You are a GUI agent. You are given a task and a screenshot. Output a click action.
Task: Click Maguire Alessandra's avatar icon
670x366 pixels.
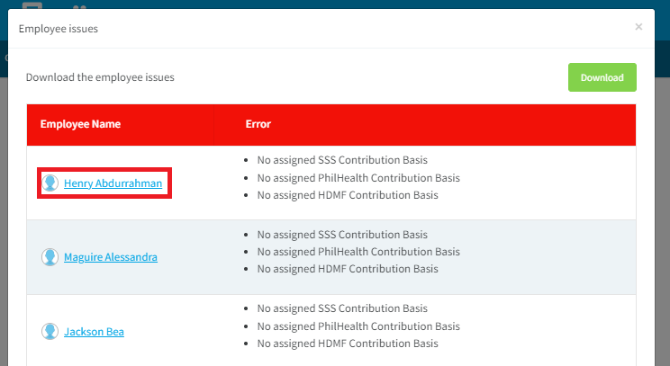tap(50, 257)
